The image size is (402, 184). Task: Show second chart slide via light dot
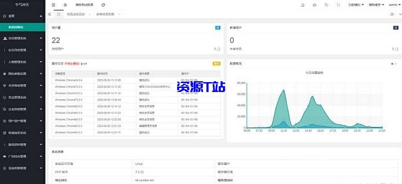(396, 64)
